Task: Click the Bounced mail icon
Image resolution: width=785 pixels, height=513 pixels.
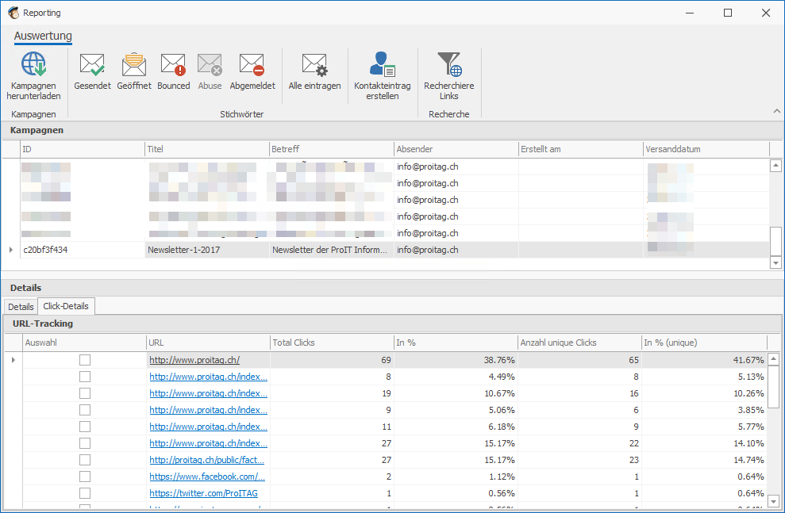Action: 173,65
